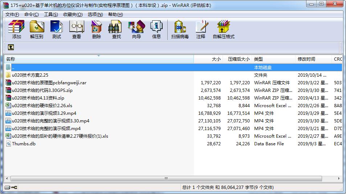Click 自解压格式 (SFX) toolbar icon
This screenshot has height=194, width=346.
223,27
